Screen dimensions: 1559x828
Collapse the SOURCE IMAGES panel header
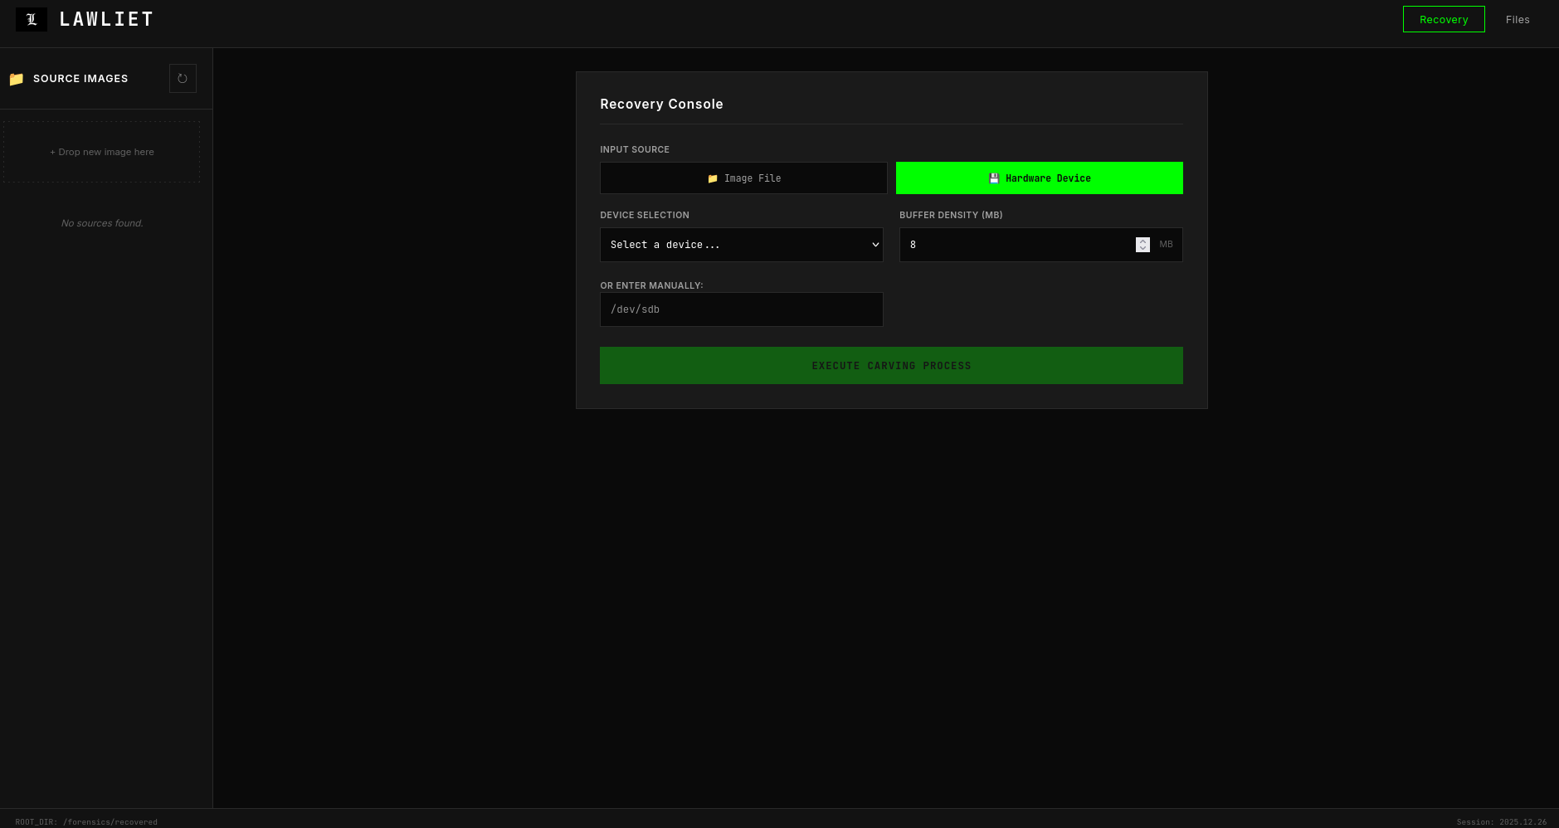pos(80,79)
